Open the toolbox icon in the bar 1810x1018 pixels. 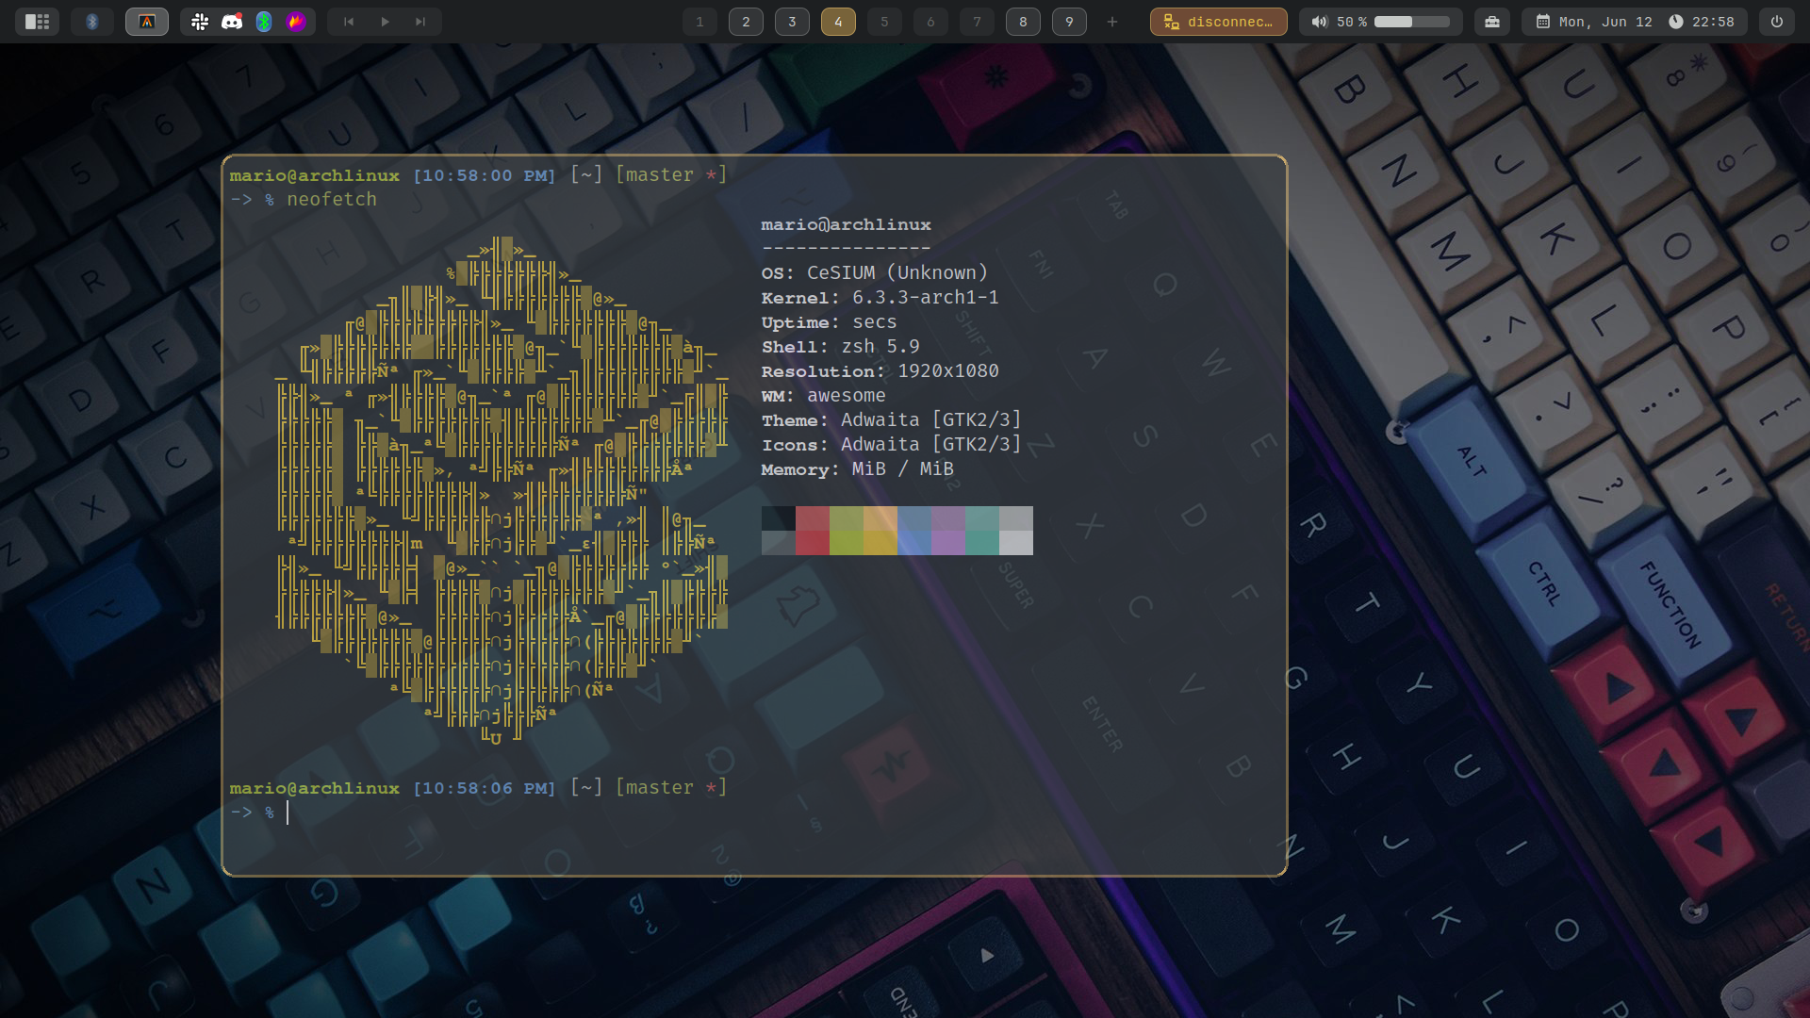1492,22
